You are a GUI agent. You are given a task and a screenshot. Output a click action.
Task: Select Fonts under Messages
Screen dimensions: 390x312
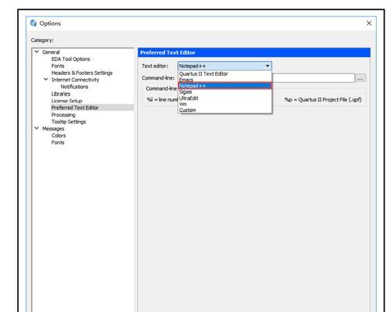pyautogui.click(x=58, y=143)
